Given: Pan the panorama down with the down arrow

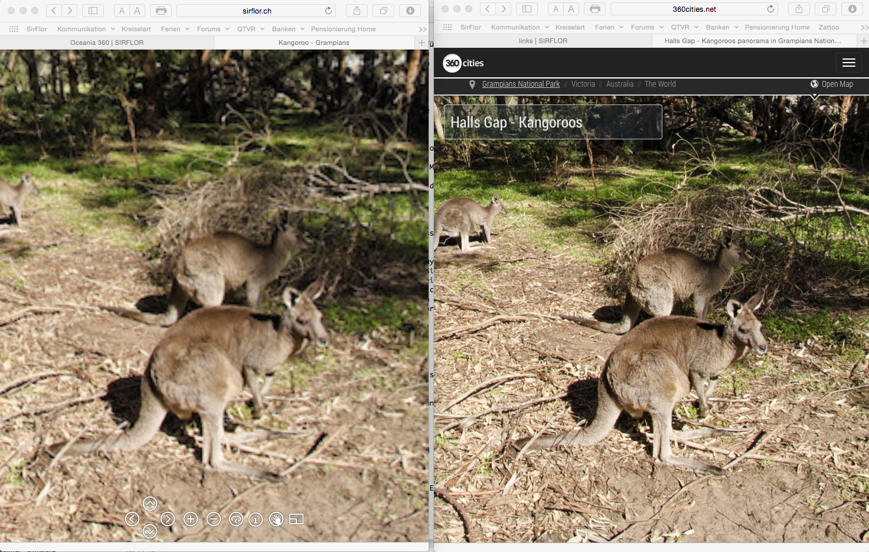Looking at the screenshot, I should pos(150,531).
